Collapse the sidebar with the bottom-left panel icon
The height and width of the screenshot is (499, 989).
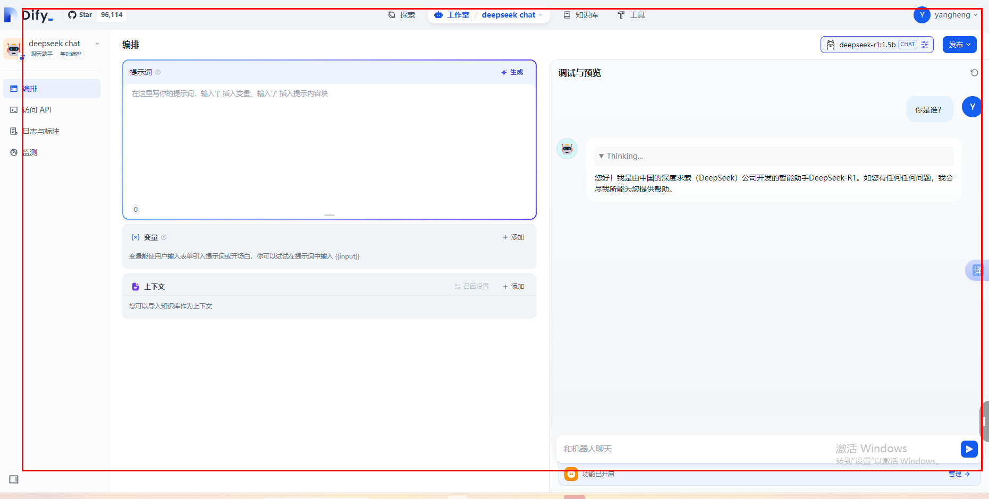[x=14, y=479]
